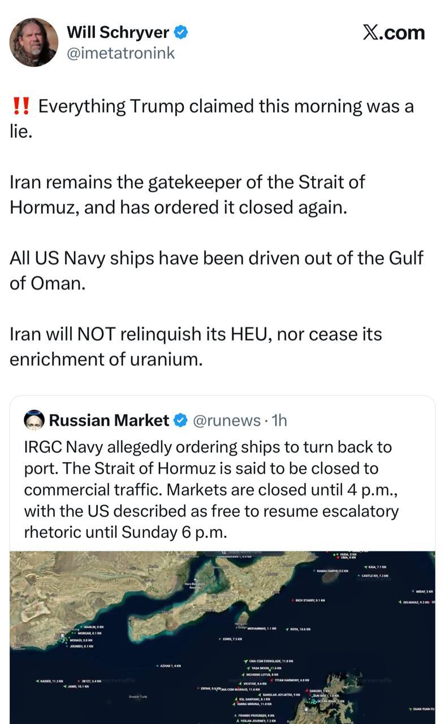This screenshot has width=445, height=724.
Task: Click the KAISER vessel marker
Action: (x=37, y=681)
